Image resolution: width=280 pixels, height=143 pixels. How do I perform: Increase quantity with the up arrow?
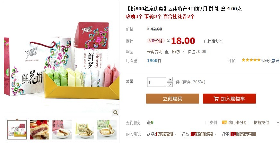[170, 79]
